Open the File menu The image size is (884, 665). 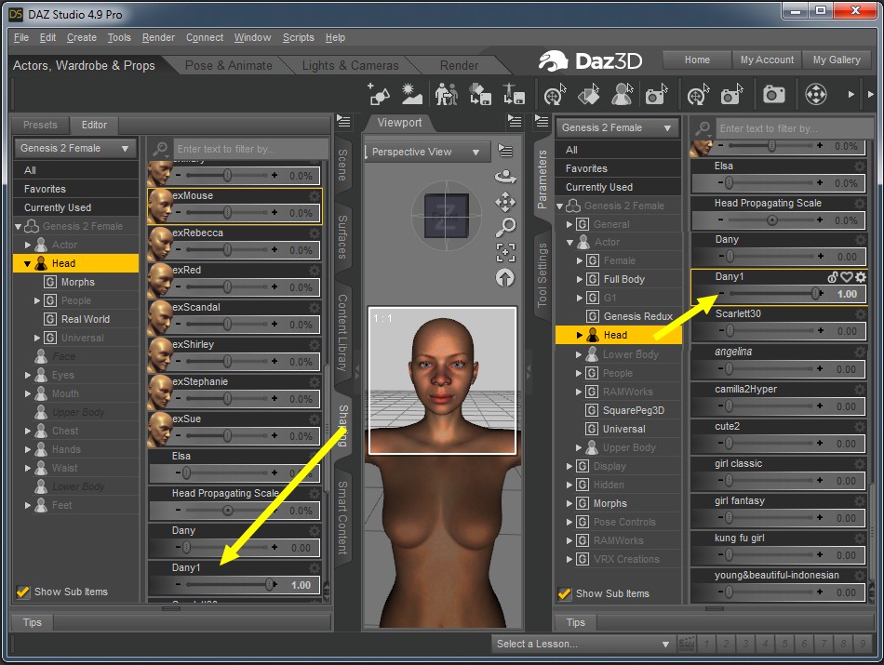20,37
